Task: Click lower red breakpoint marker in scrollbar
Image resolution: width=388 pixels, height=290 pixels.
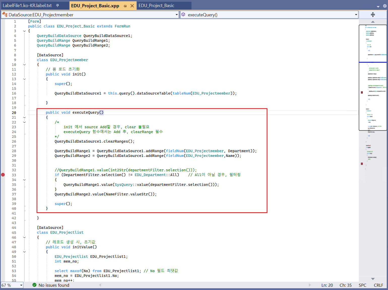Action: click(362, 164)
